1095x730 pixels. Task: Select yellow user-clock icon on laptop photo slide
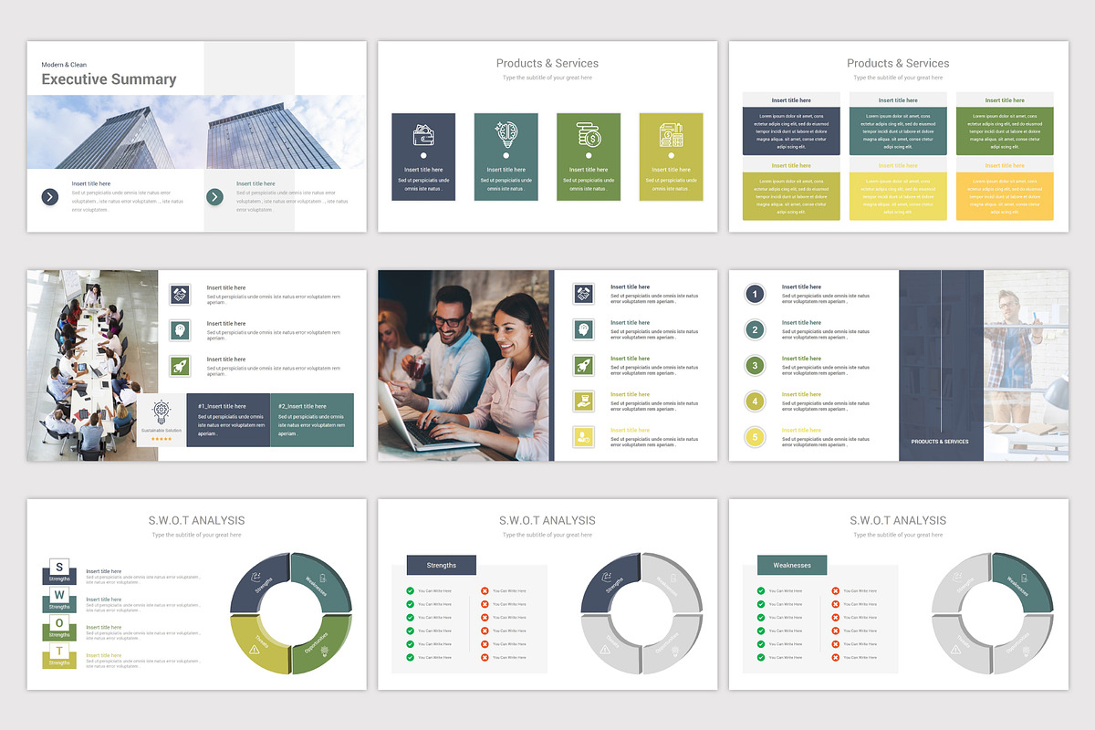[x=584, y=436]
